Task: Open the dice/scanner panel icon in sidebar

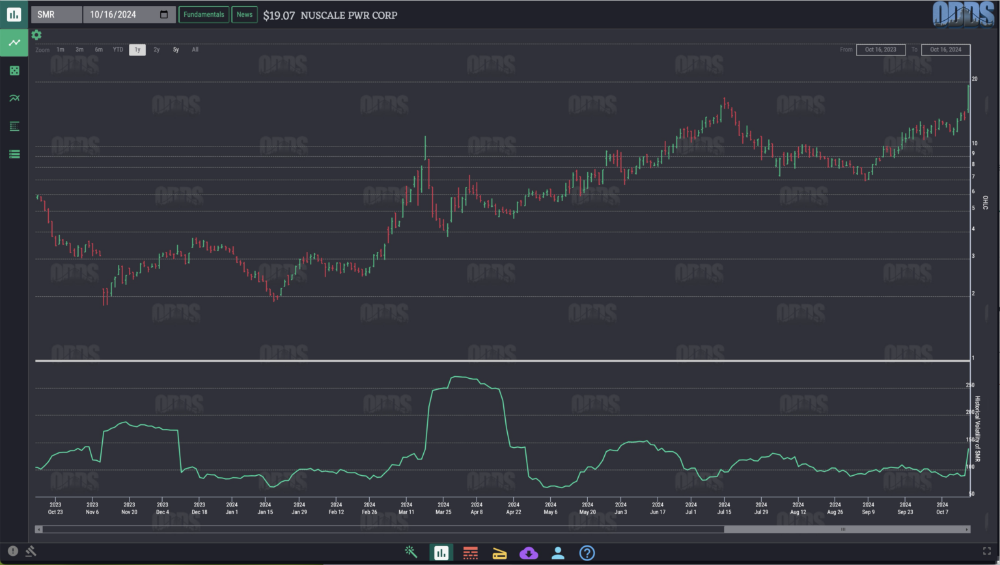Action: tap(14, 70)
